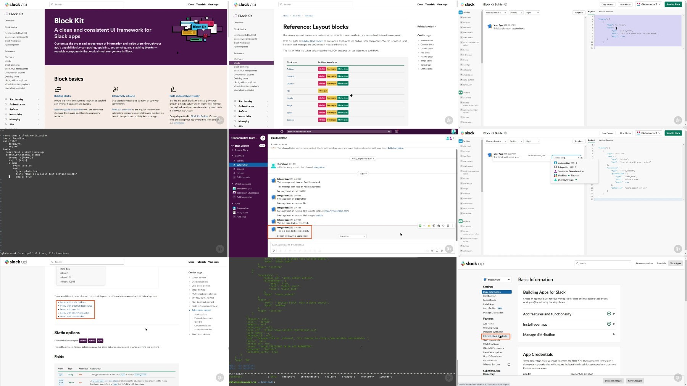Open shortcuts lightning icon in message composer
This screenshot has height=386, width=687.
point(274,250)
